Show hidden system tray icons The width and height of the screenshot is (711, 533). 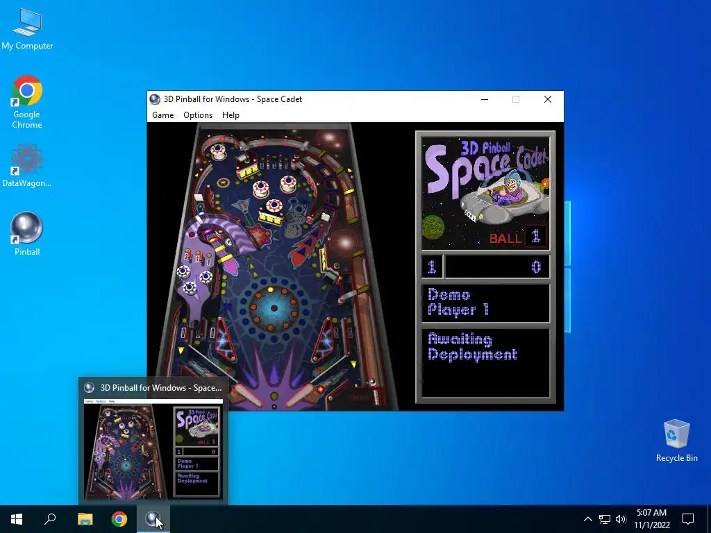click(587, 519)
